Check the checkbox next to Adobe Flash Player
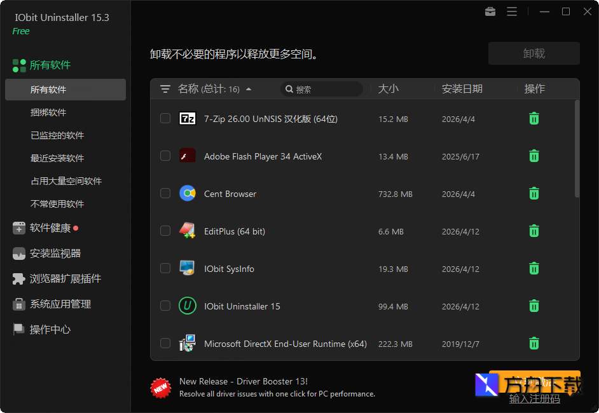The height and width of the screenshot is (413, 599). [165, 156]
